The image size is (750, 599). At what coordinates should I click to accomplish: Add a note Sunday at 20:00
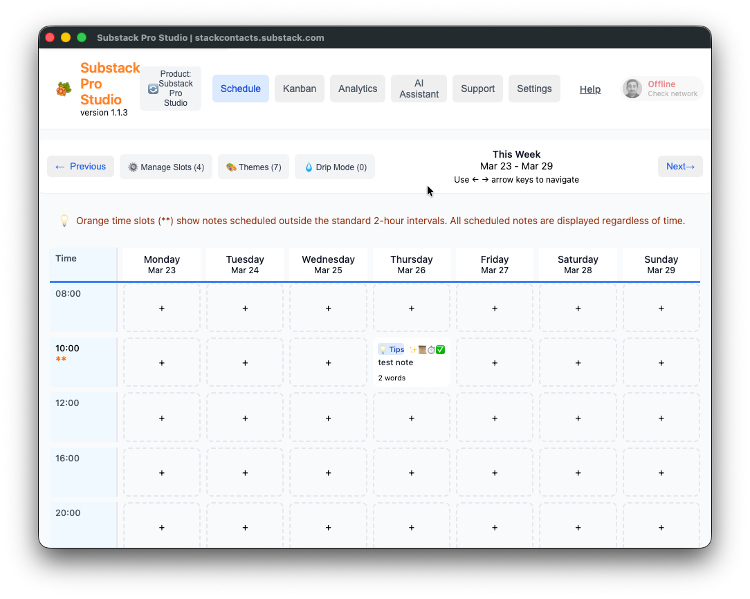(661, 527)
